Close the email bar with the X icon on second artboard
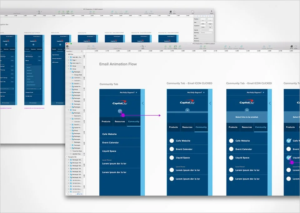 point(187,110)
